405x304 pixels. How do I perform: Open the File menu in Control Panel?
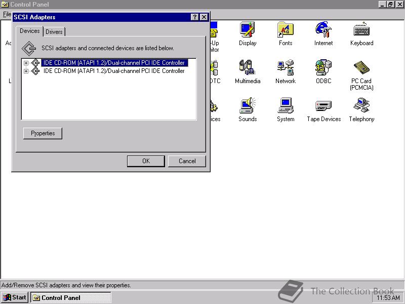(7, 14)
